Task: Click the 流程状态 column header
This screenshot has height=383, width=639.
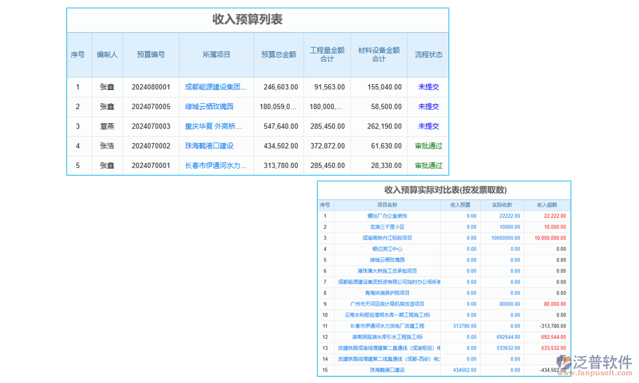Action: tap(428, 55)
